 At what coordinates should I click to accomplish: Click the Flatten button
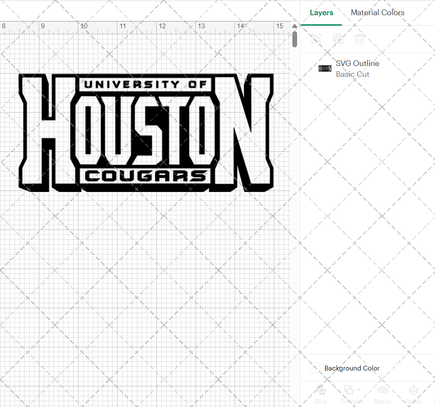(x=413, y=394)
